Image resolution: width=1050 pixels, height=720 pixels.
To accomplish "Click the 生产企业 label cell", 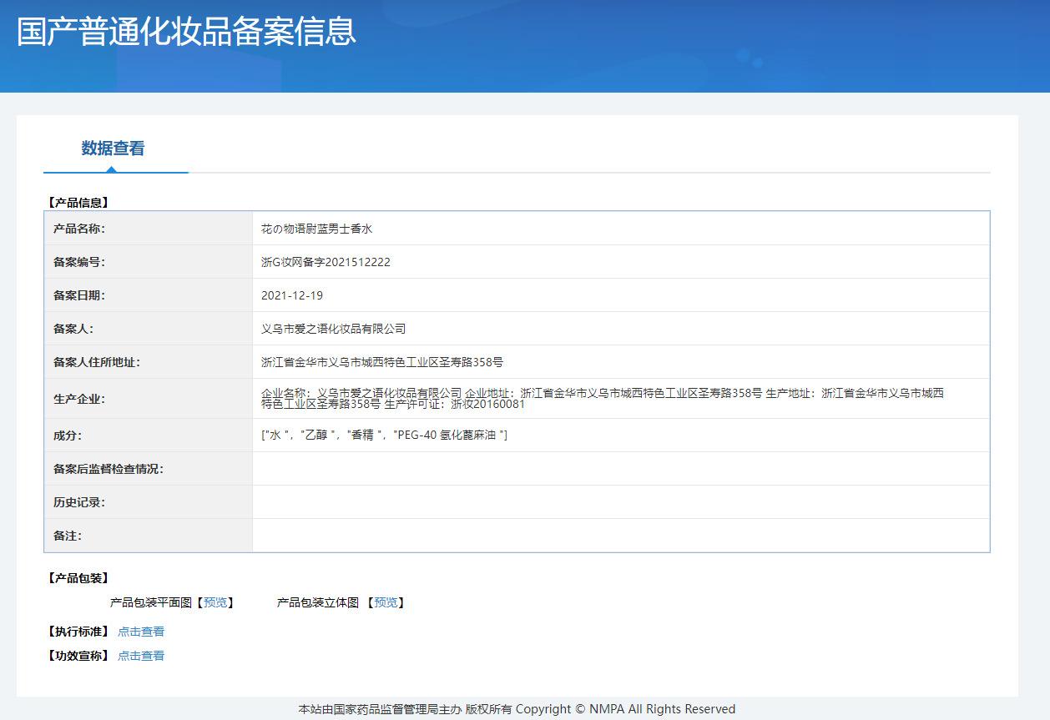I will 149,399.
